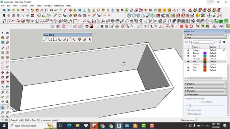
Task: Open the Draw menu
Action: [x=32, y=6]
